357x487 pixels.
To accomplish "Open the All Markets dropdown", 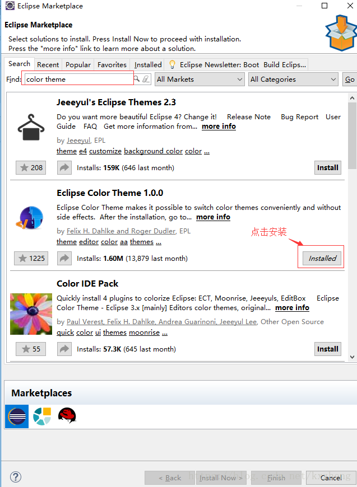I will [199, 79].
